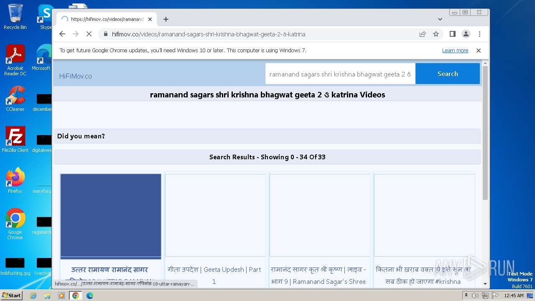Image resolution: width=535 pixels, height=301 pixels.
Task: Open FileZilla Client desktop icon
Action: click(x=15, y=139)
